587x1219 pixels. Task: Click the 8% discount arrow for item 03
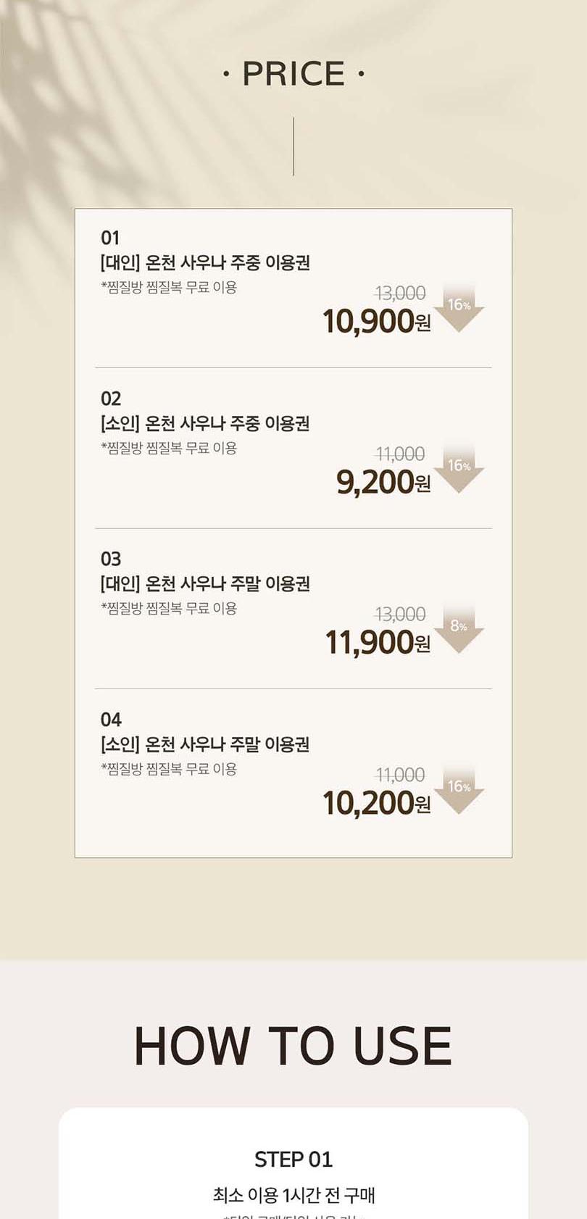click(x=459, y=628)
